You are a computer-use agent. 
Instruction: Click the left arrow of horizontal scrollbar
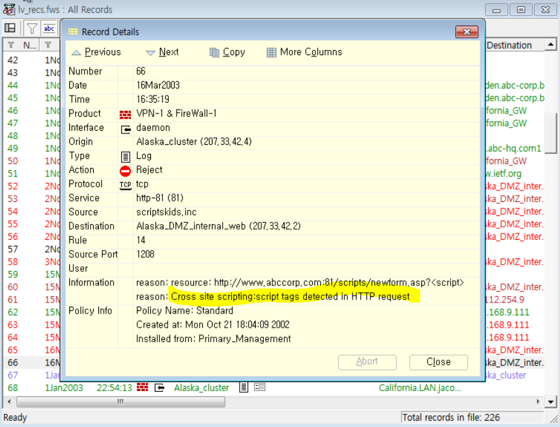point(9,402)
